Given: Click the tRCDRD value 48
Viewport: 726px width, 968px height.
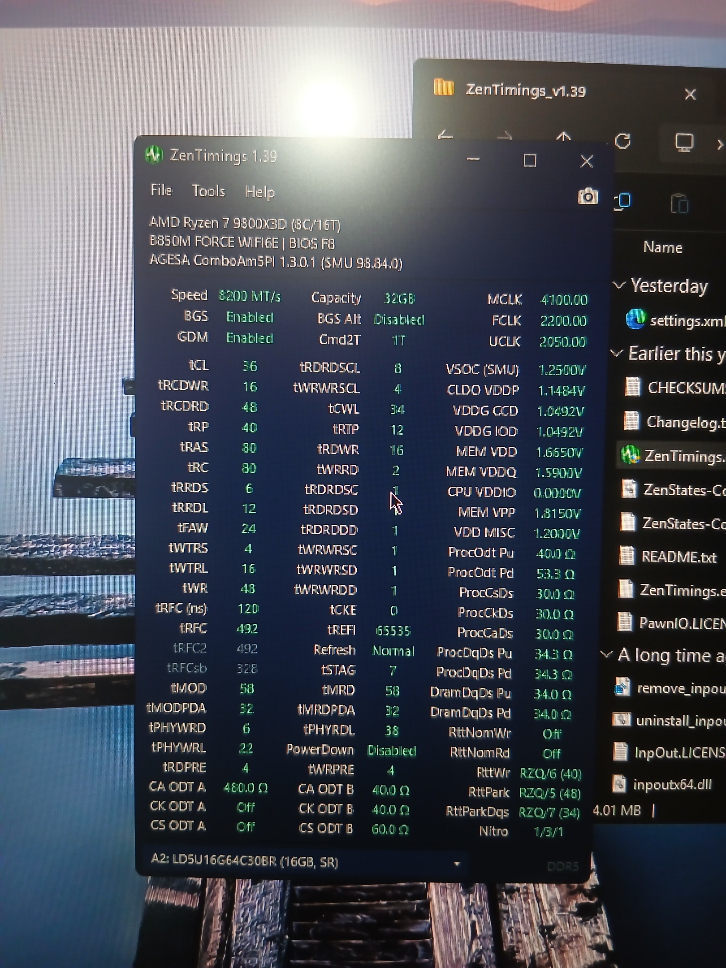Looking at the screenshot, I should [249, 407].
